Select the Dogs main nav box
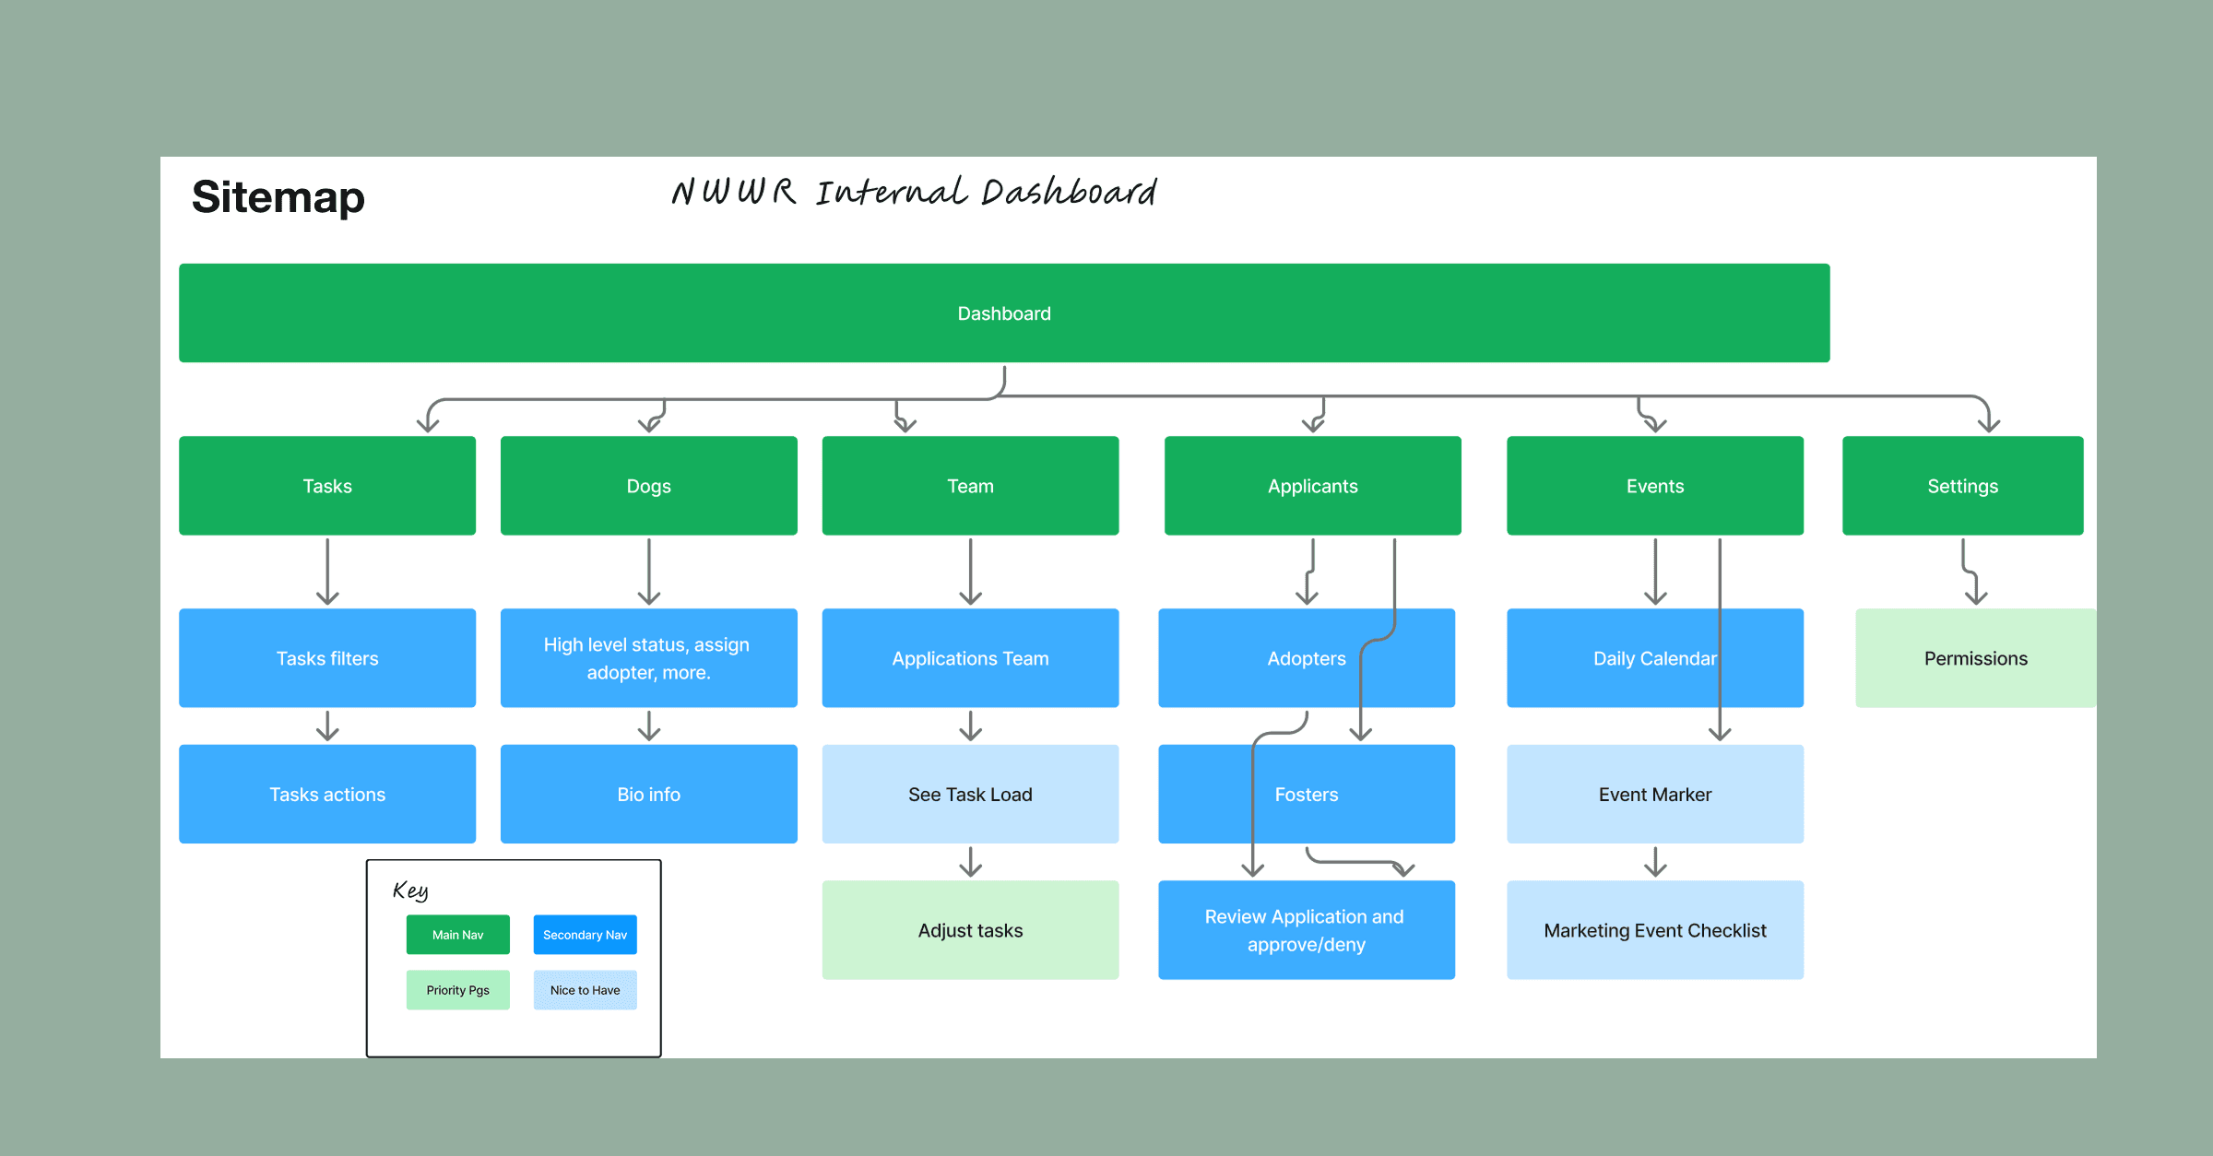 [x=649, y=486]
